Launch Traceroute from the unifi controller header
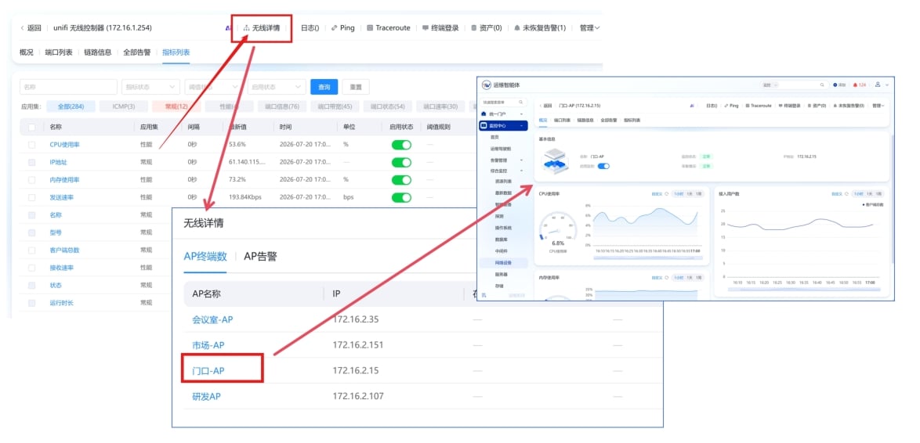 click(x=389, y=27)
